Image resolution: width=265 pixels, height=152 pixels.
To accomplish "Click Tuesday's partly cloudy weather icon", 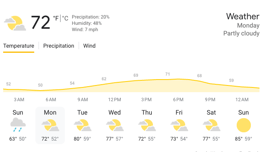I will click(83, 125).
